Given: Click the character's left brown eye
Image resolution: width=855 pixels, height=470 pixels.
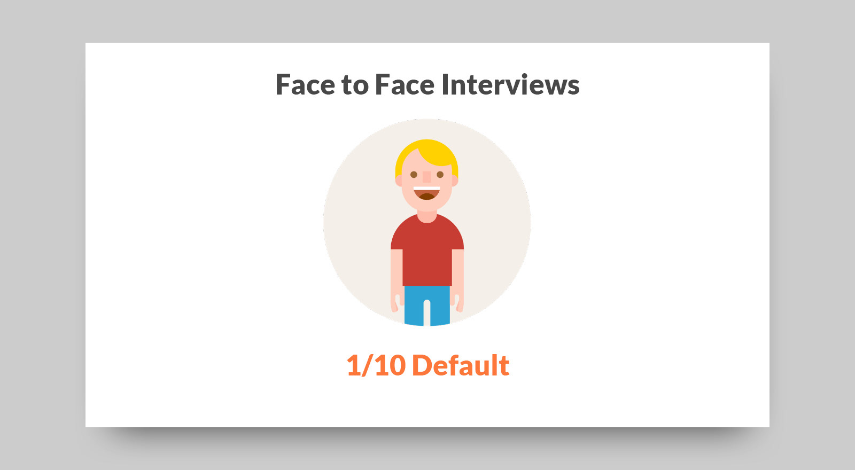Looking at the screenshot, I should click(x=414, y=175).
